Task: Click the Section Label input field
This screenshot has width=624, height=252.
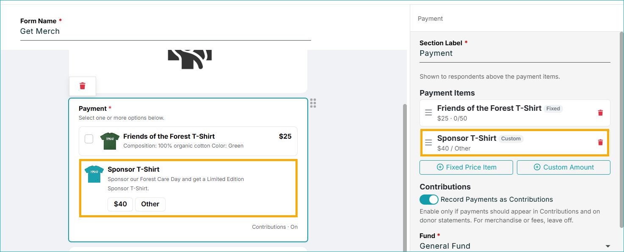Action: coord(515,53)
